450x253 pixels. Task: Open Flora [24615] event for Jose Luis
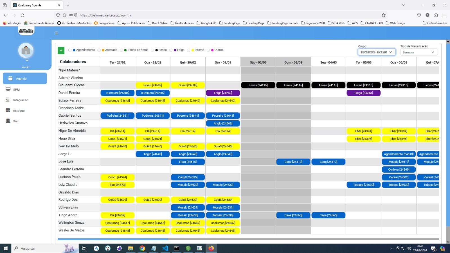coord(188,162)
